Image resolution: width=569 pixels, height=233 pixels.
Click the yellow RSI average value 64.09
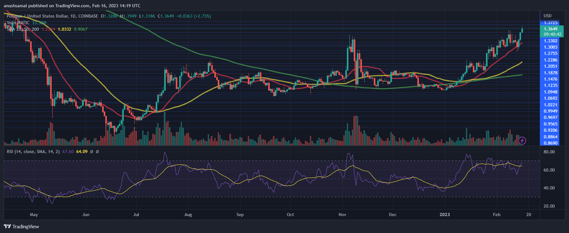[x=82, y=151]
